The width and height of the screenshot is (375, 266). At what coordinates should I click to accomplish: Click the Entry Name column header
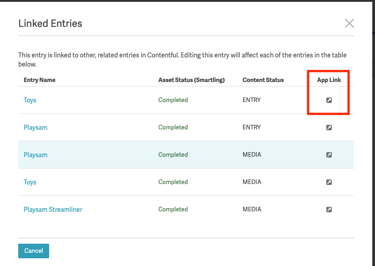pyautogui.click(x=40, y=80)
